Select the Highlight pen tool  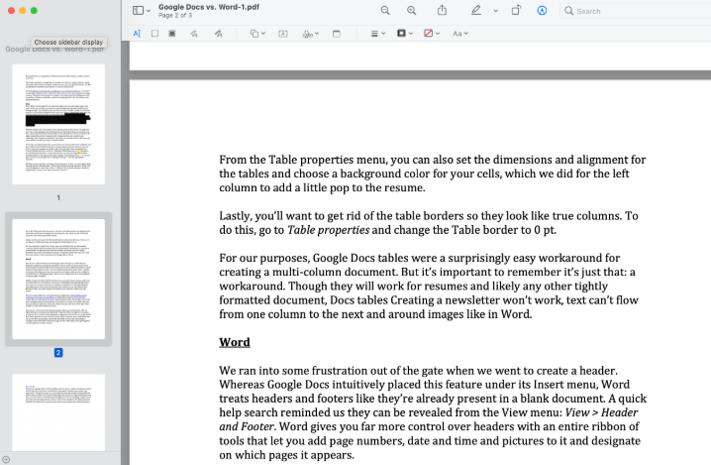point(475,10)
